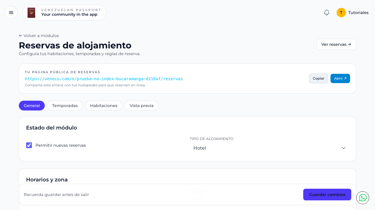
Task: Save with Guardar cambios button
Action: [x=327, y=195]
